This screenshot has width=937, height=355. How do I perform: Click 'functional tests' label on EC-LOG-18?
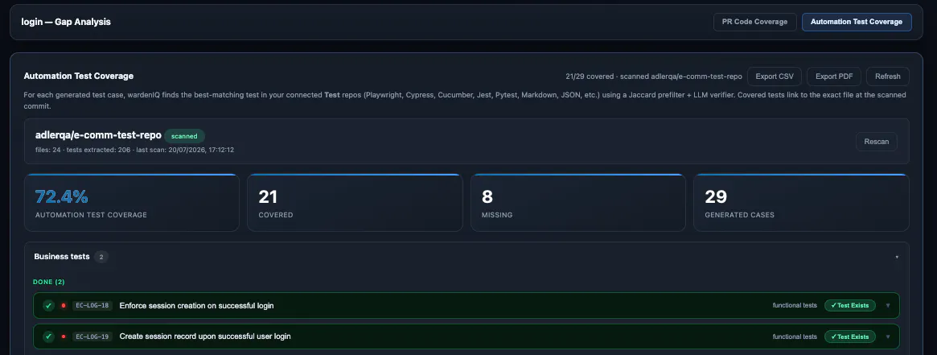point(794,305)
